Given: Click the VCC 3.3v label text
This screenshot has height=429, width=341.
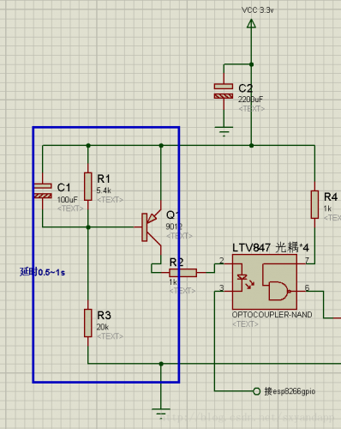Looking at the screenshot, I should coord(258,10).
